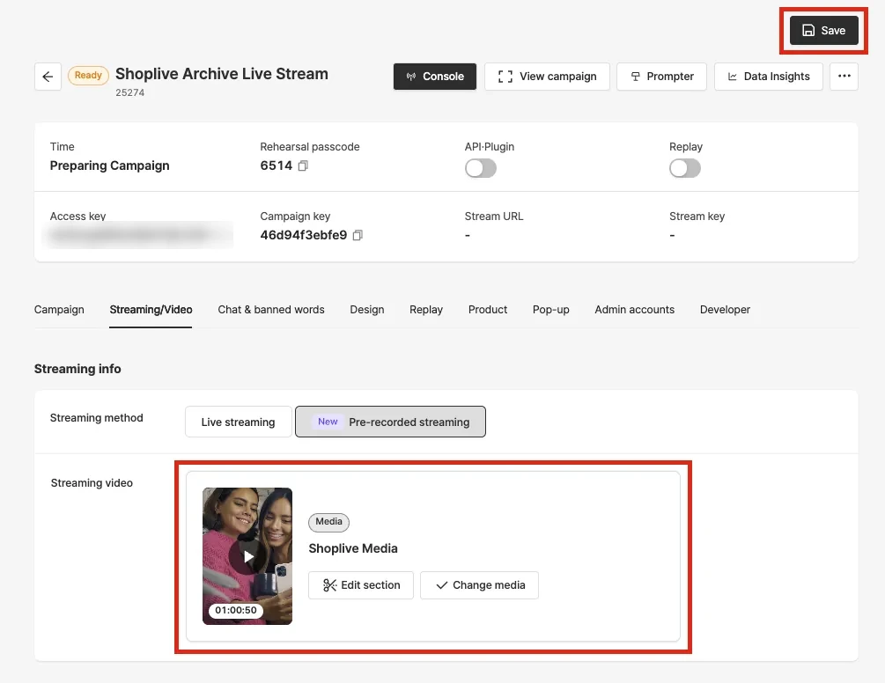Click campaign ID 25274
The image size is (885, 683).
(x=129, y=92)
